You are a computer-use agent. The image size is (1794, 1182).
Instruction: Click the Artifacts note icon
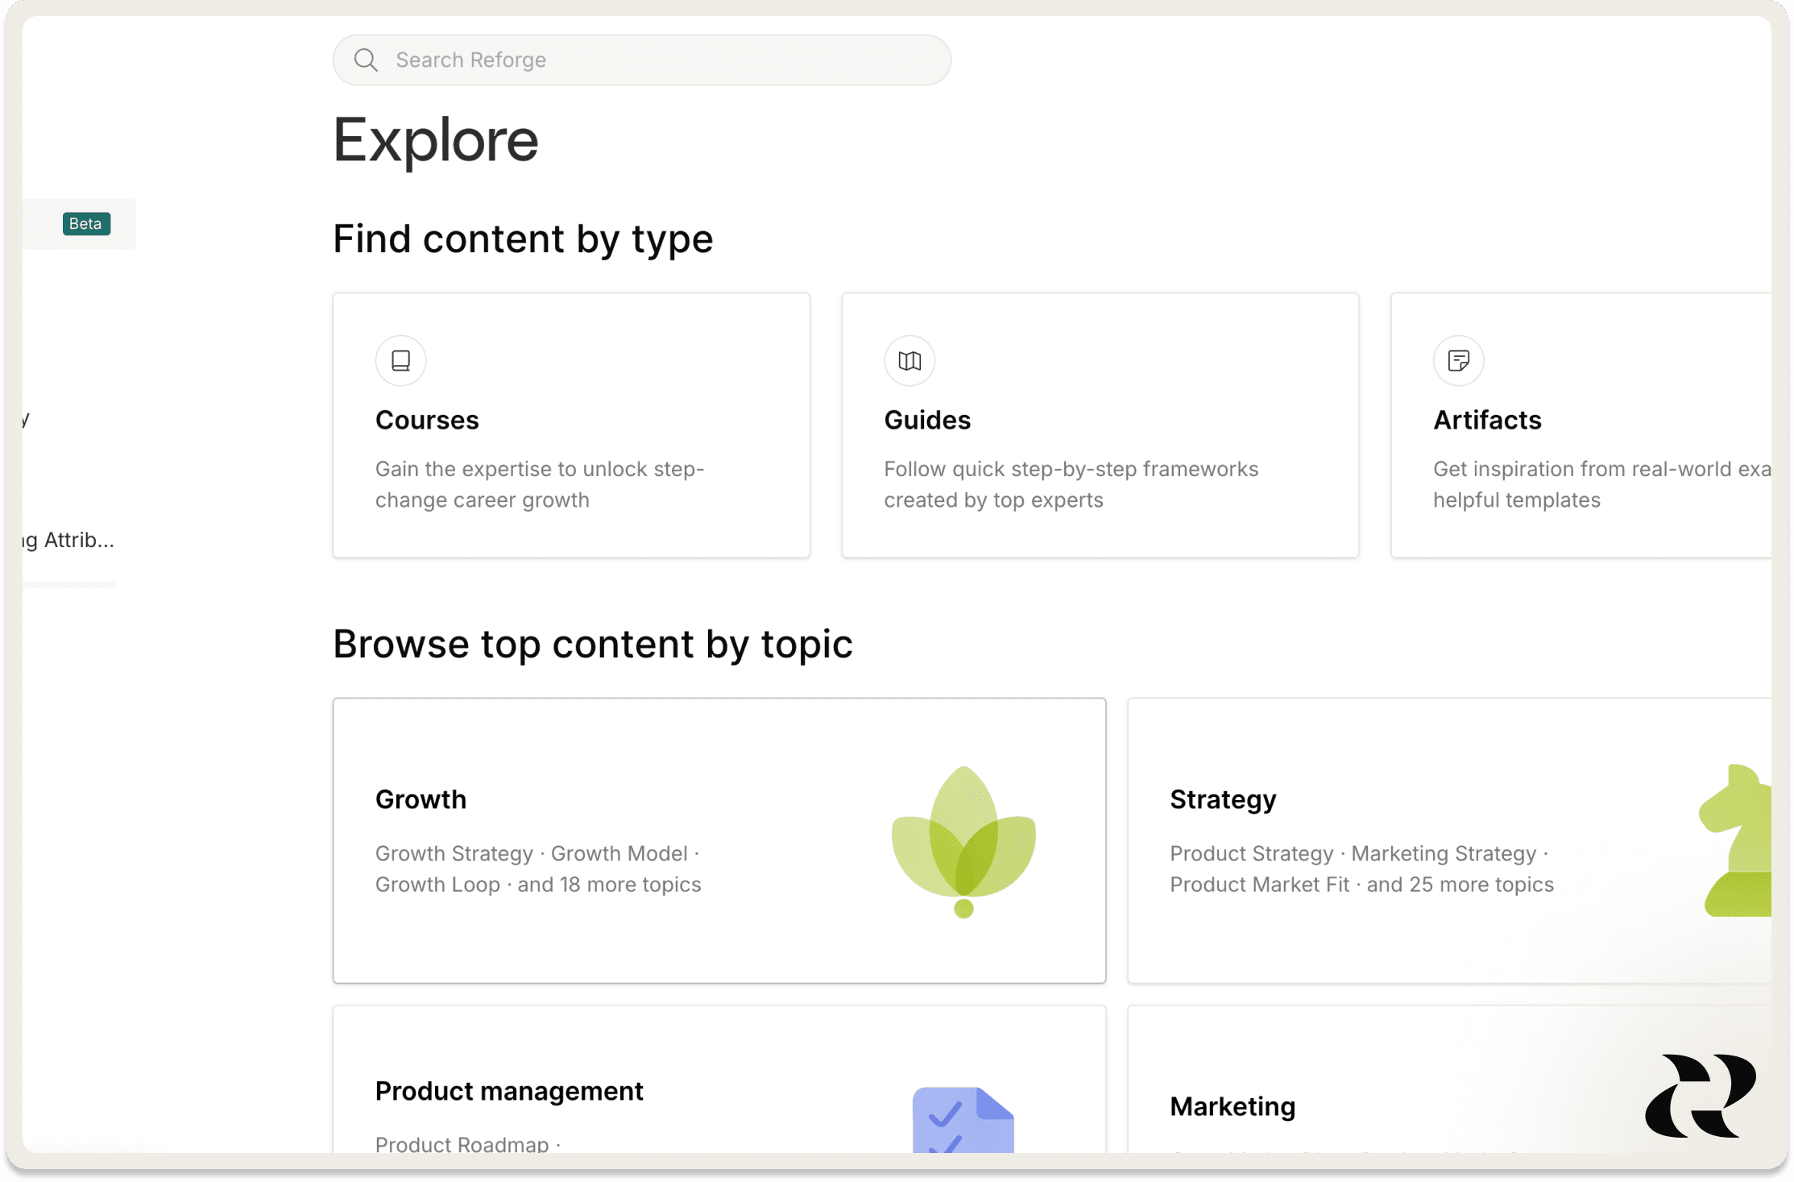pos(1458,360)
